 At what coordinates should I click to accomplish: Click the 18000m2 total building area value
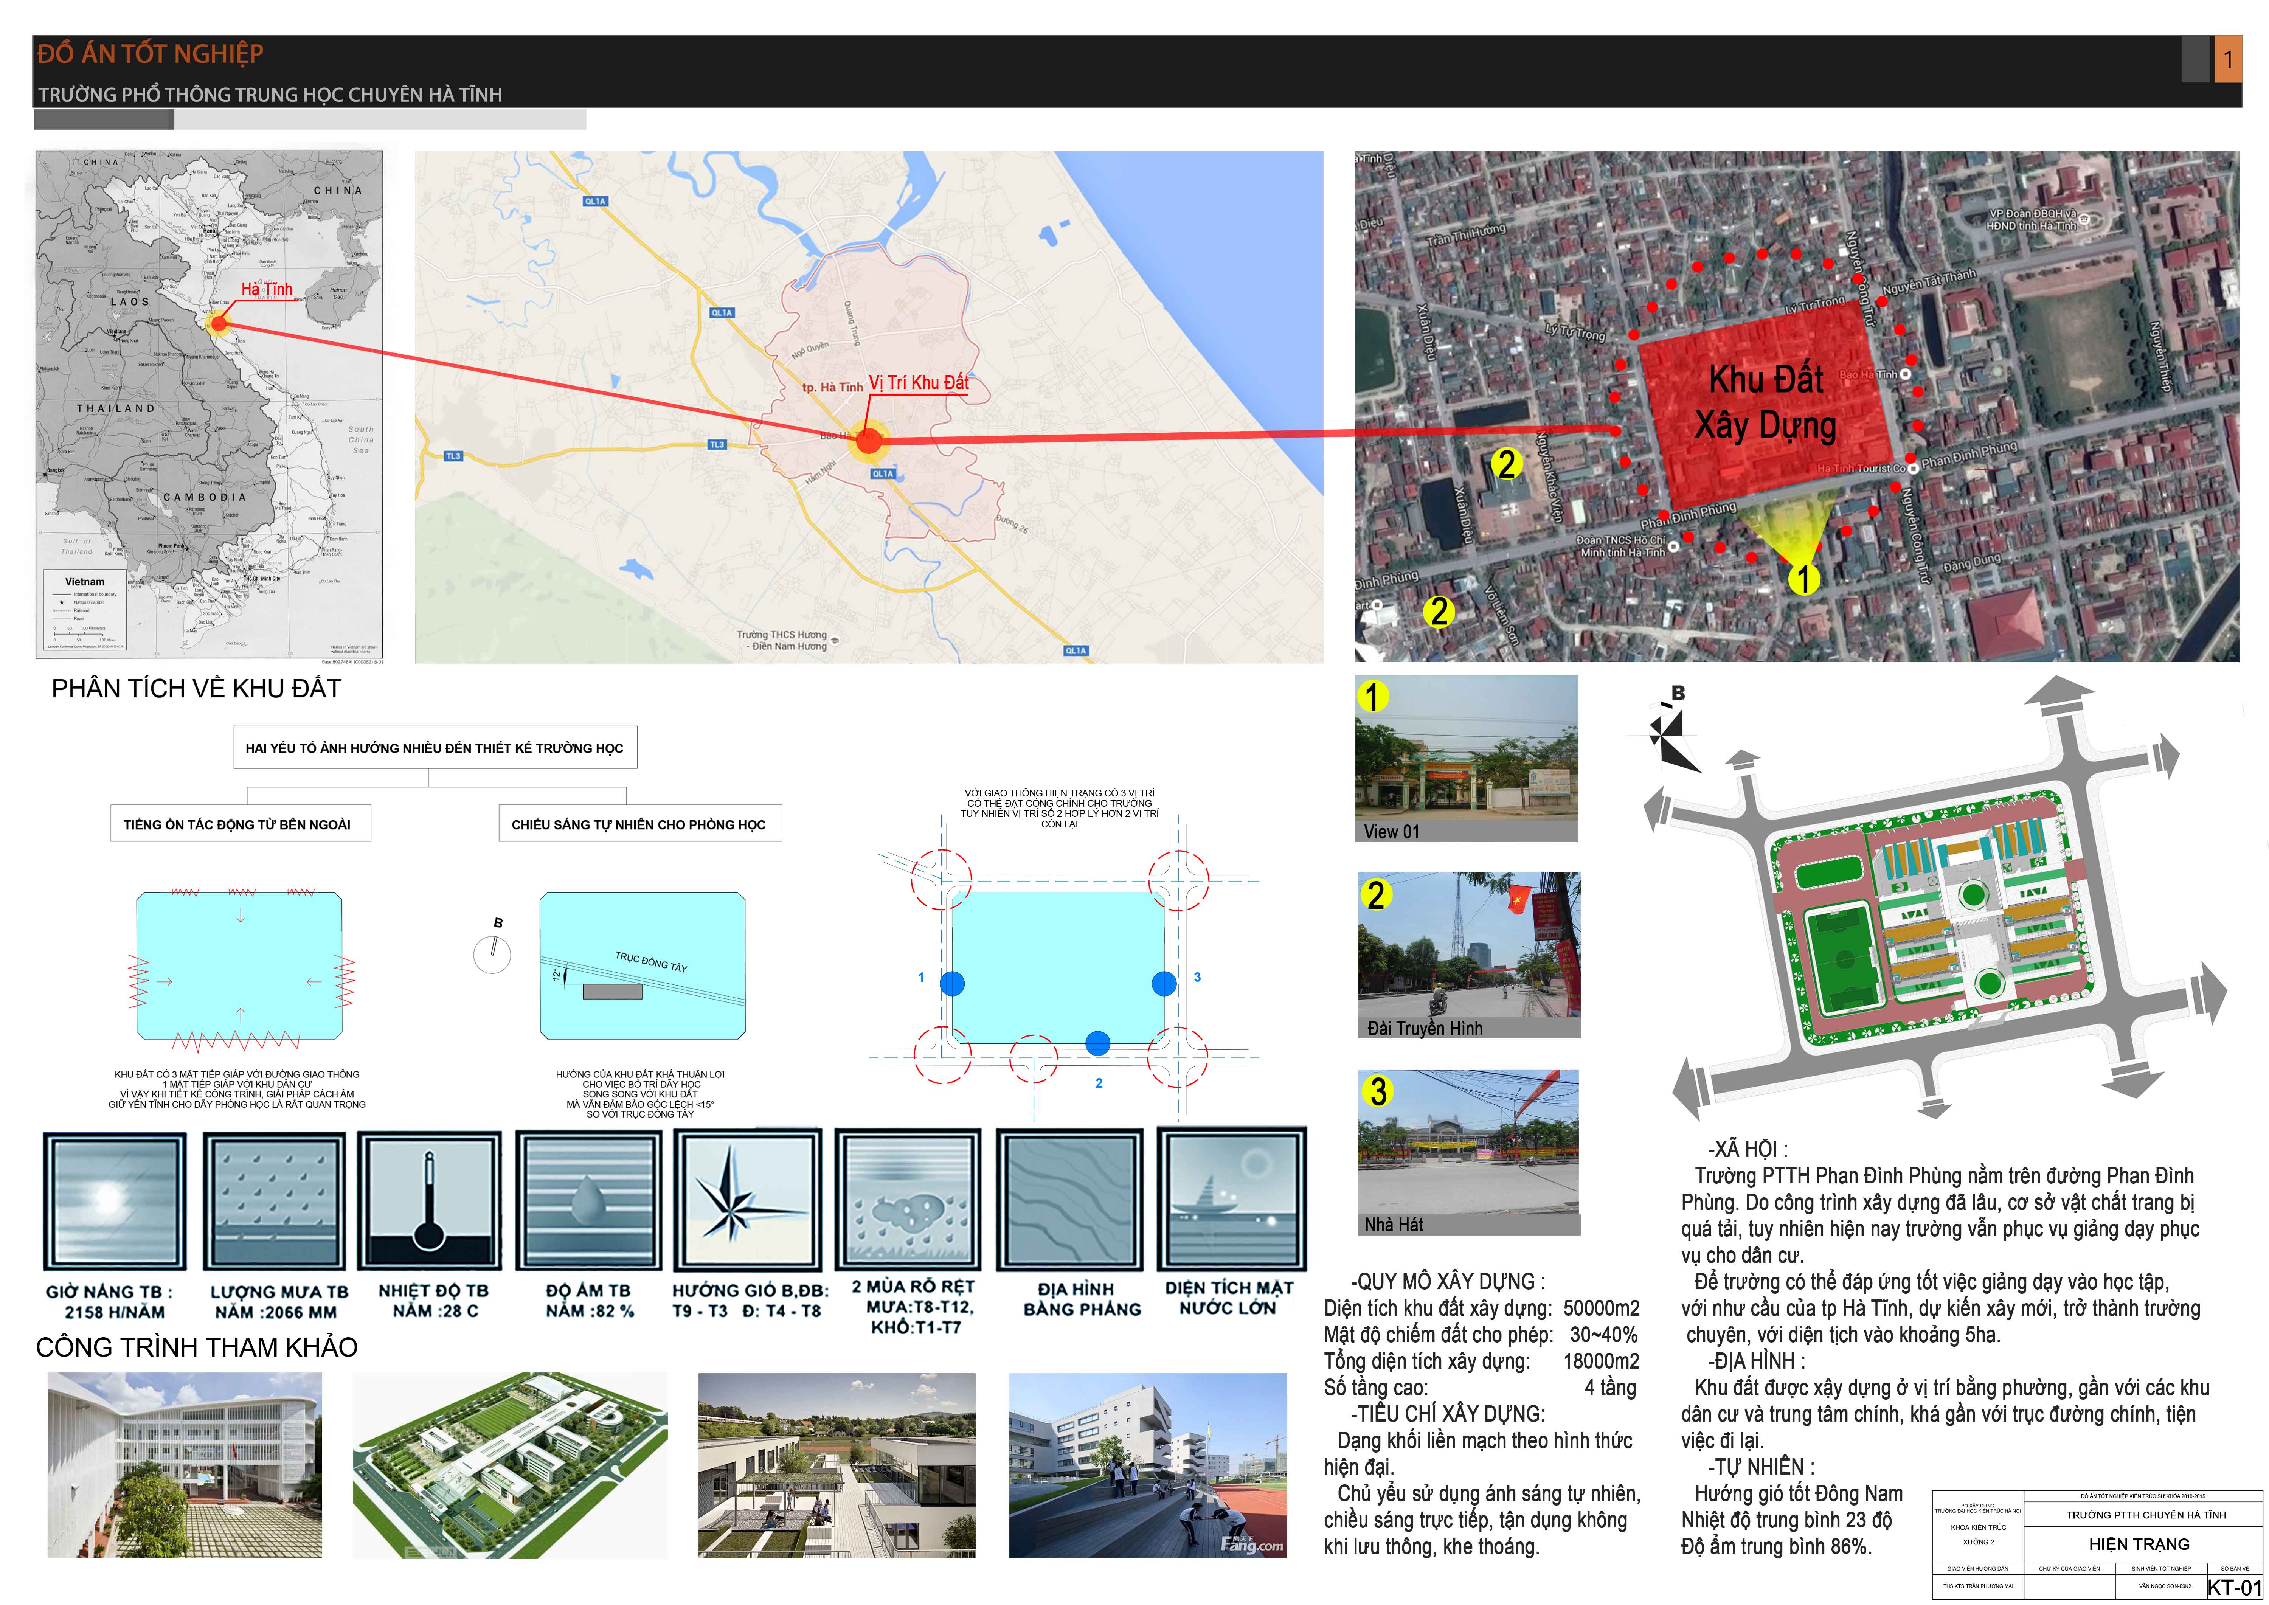click(x=1601, y=1361)
